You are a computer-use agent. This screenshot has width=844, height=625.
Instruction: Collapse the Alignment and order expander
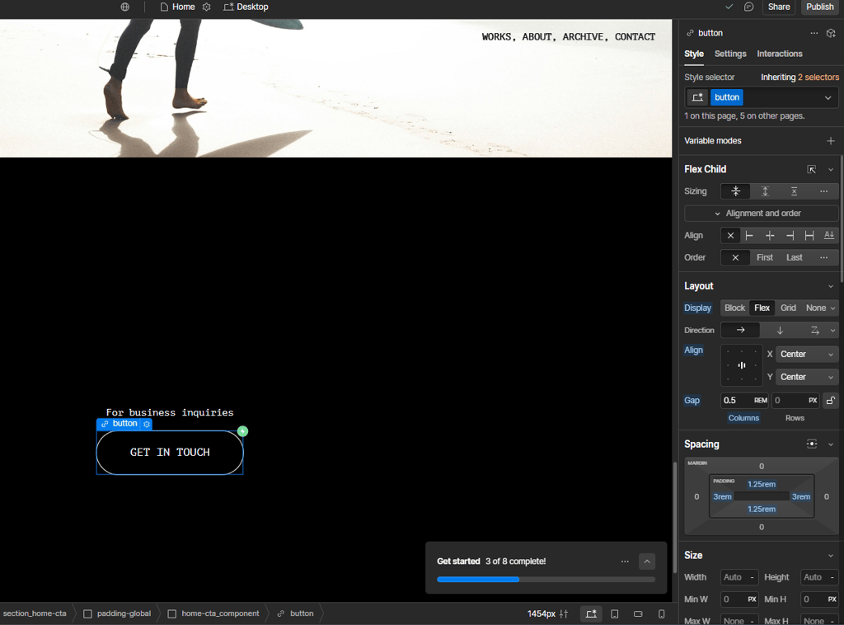click(761, 214)
